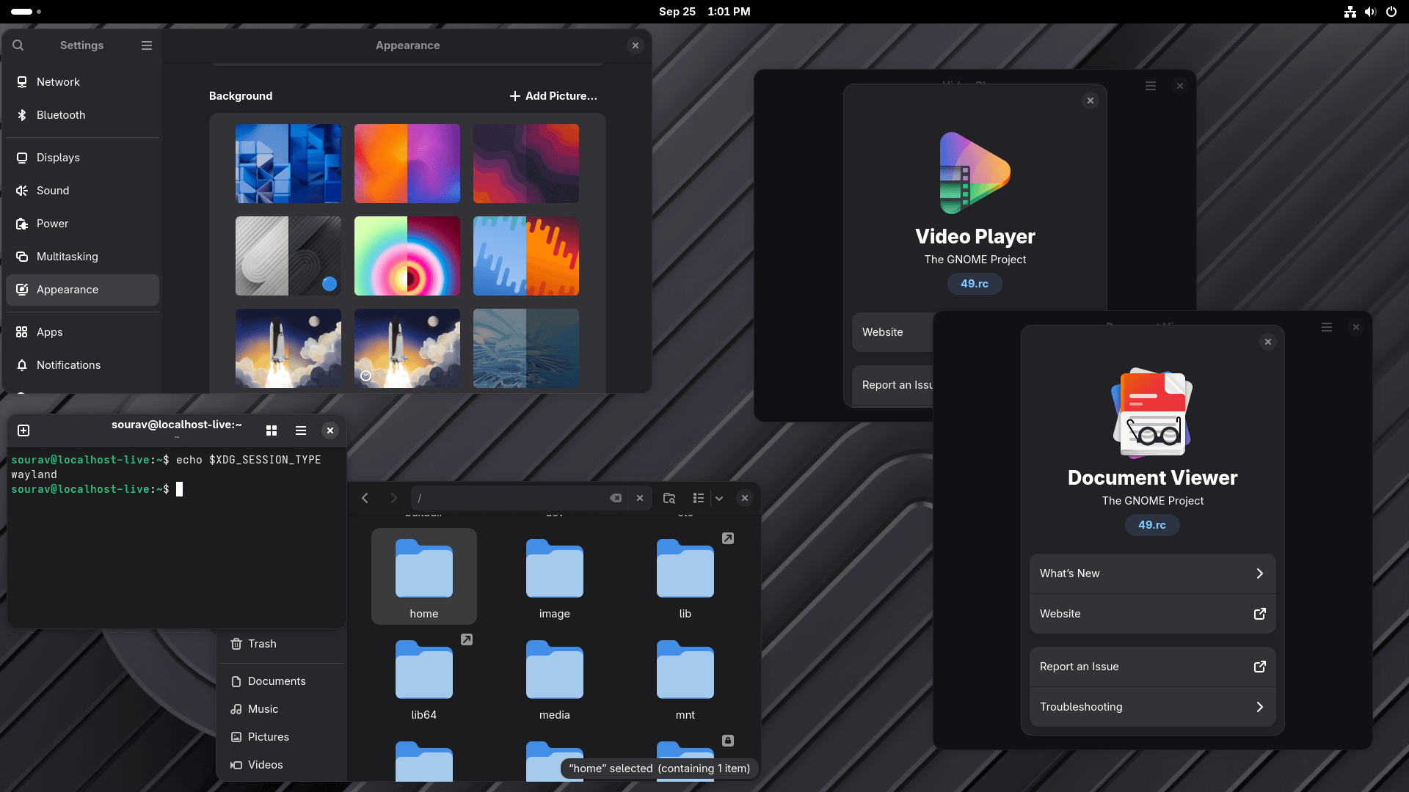Open search in Settings sidebar
Viewport: 1409px width, 792px height.
point(18,45)
